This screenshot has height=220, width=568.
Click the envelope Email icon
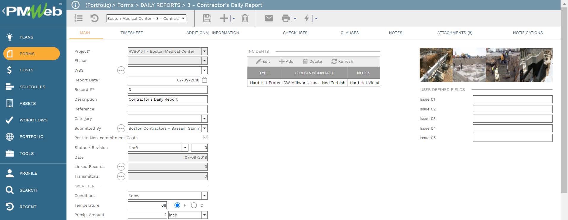[269, 18]
